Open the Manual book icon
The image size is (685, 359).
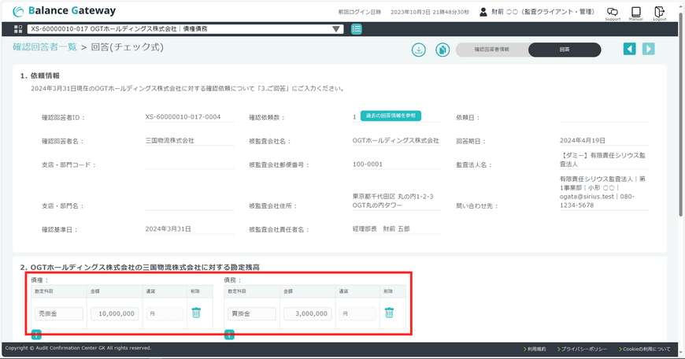635,12
